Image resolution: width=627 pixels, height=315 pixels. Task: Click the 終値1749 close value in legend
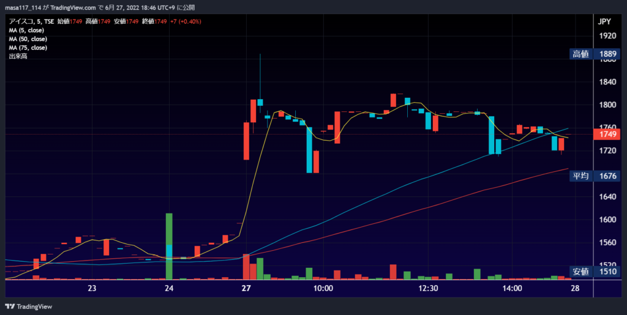click(x=154, y=21)
